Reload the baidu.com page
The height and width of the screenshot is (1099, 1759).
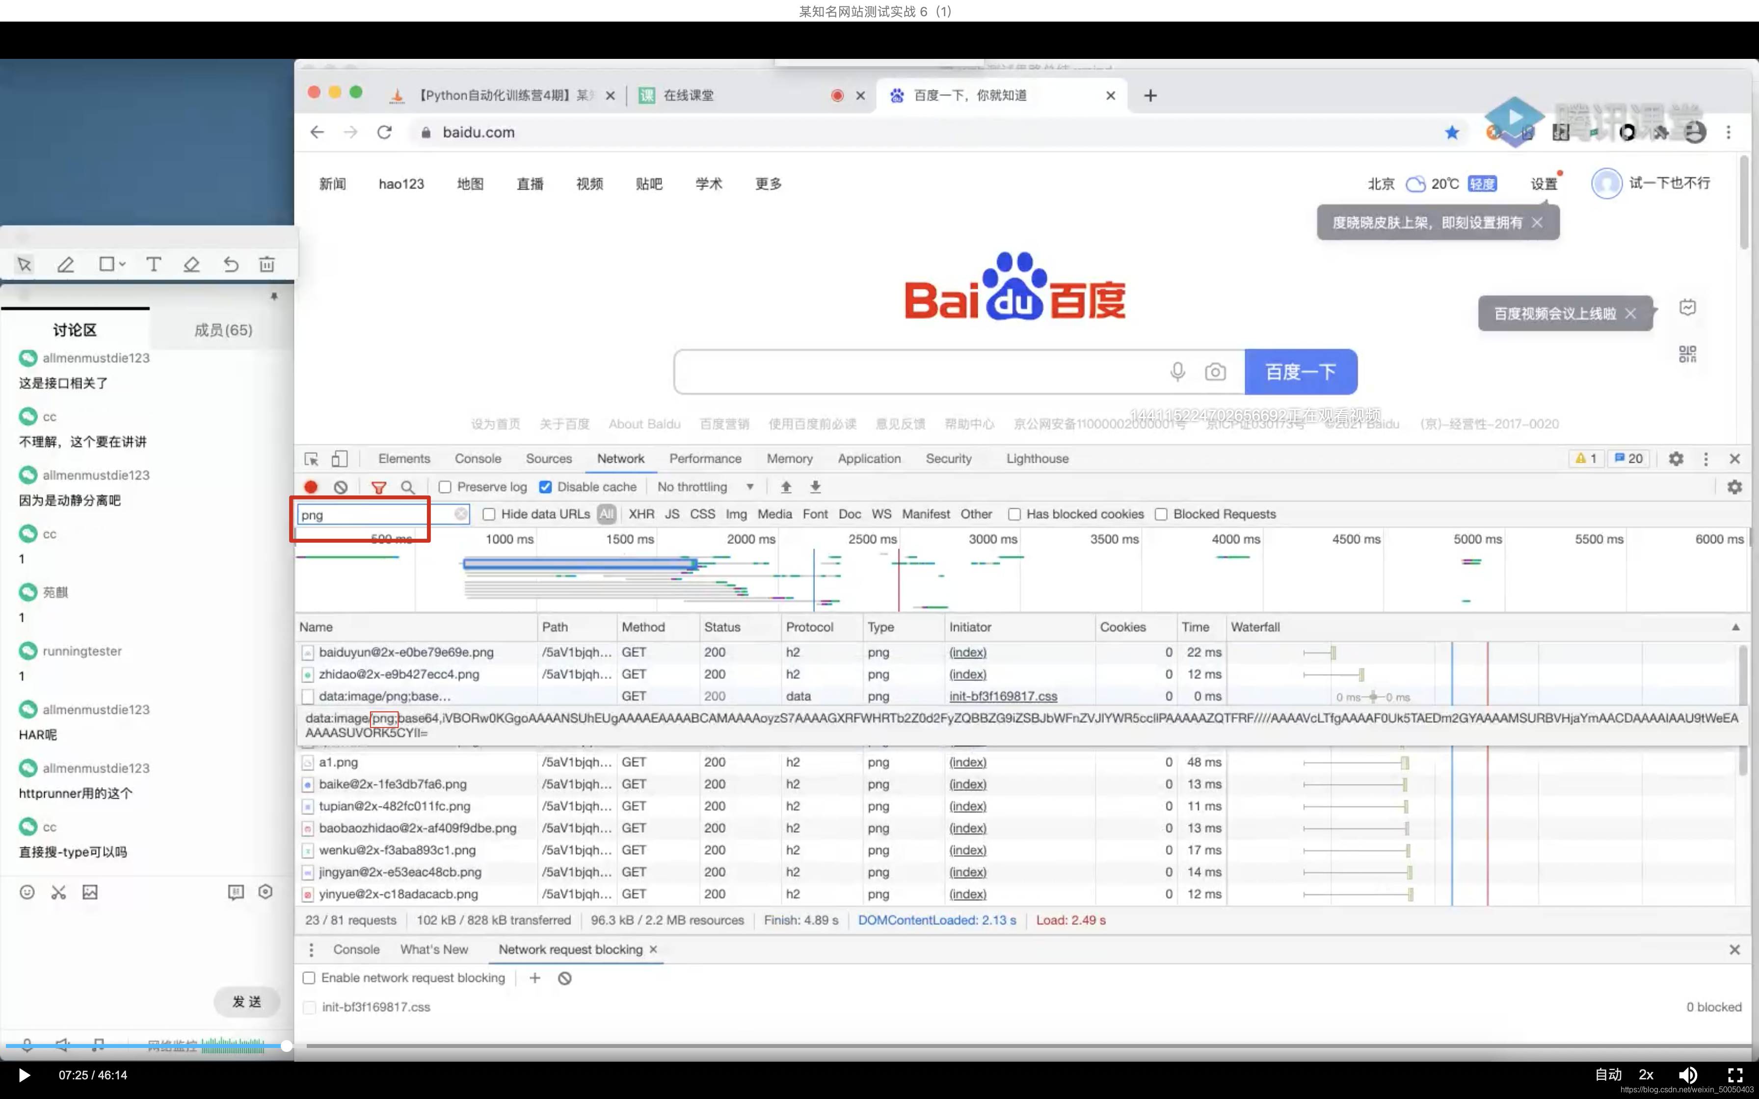point(384,132)
